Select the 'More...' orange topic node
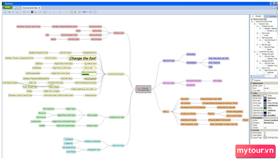 click(x=166, y=112)
